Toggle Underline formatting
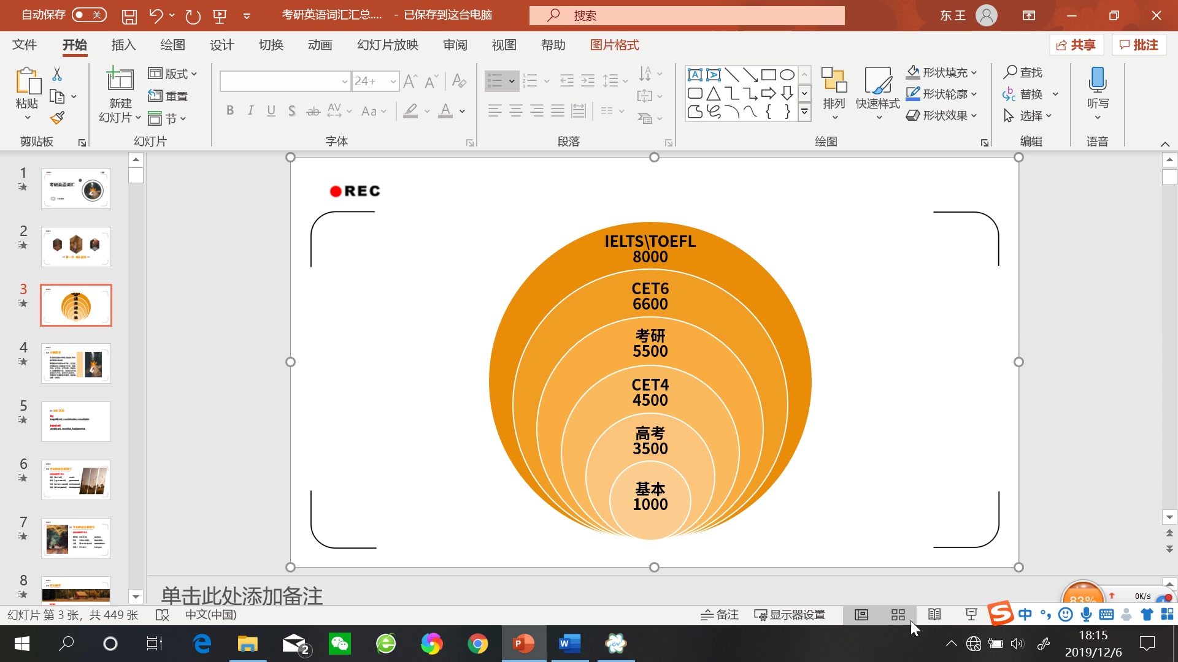This screenshot has width=1178, height=662. tap(271, 111)
